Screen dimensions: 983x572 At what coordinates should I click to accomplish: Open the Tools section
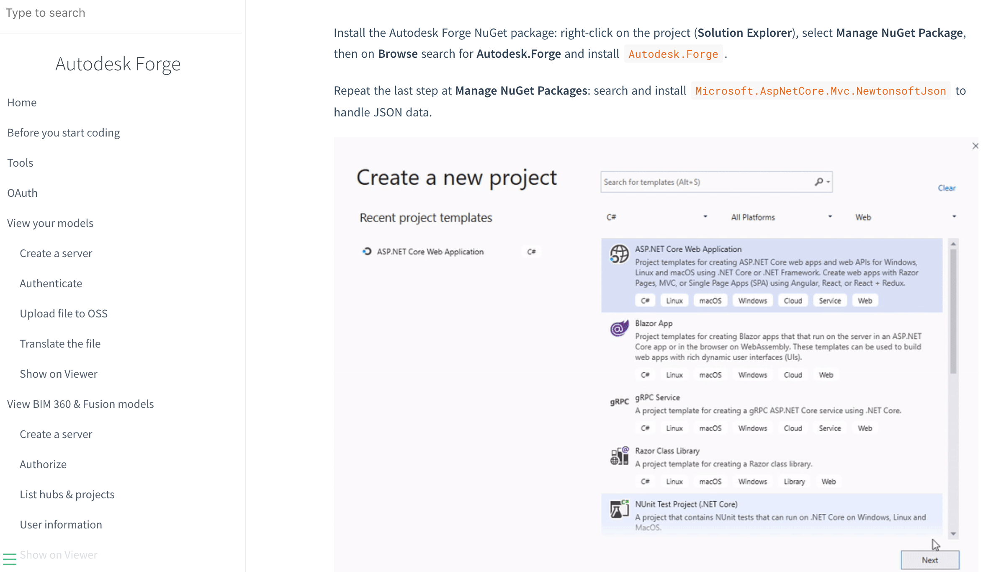[x=20, y=163]
